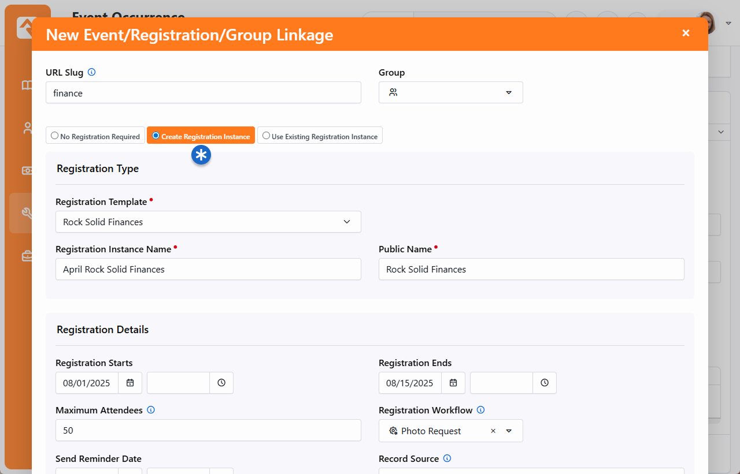This screenshot has width=740, height=474.
Task: Close the New Event/Registration/Group Linkage dialog
Action: click(686, 33)
